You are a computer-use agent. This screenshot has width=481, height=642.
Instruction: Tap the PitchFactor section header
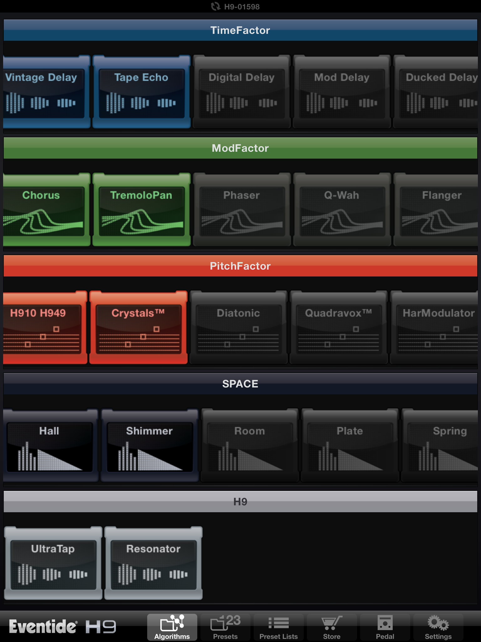pyautogui.click(x=240, y=266)
